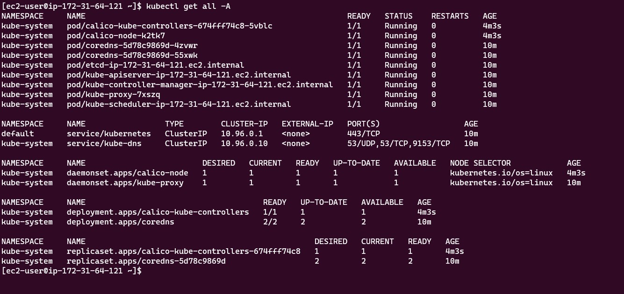Click daemonset.apps/kube-proxy name
The width and height of the screenshot is (624, 294).
125,182
